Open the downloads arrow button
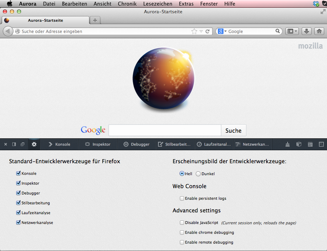 307,31
